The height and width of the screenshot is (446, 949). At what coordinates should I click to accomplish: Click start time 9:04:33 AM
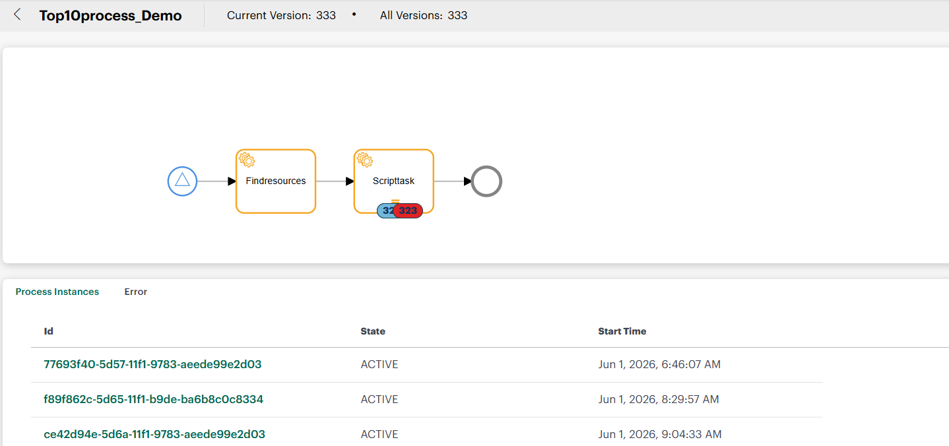pos(660,434)
